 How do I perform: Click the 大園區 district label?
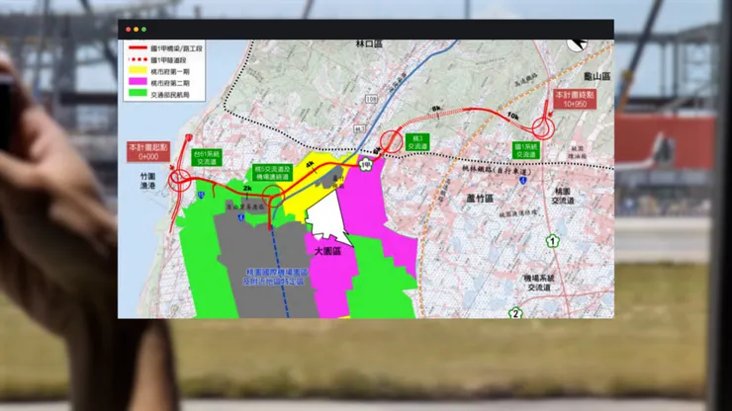(327, 251)
